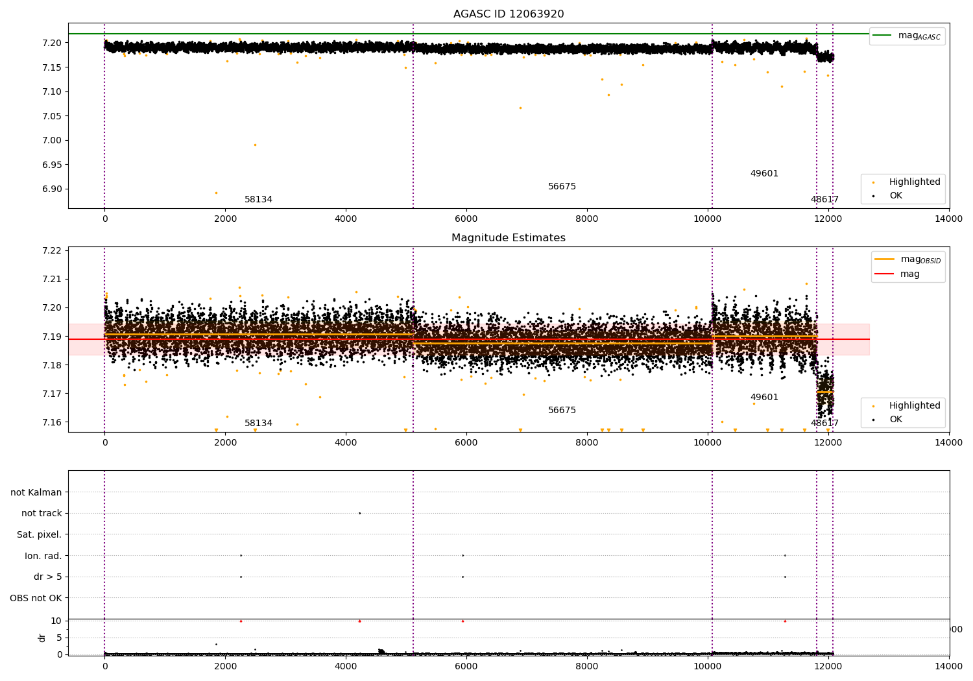Click the 6.95 y-tick in the top plot
The image size is (973, 681).
click(x=52, y=165)
